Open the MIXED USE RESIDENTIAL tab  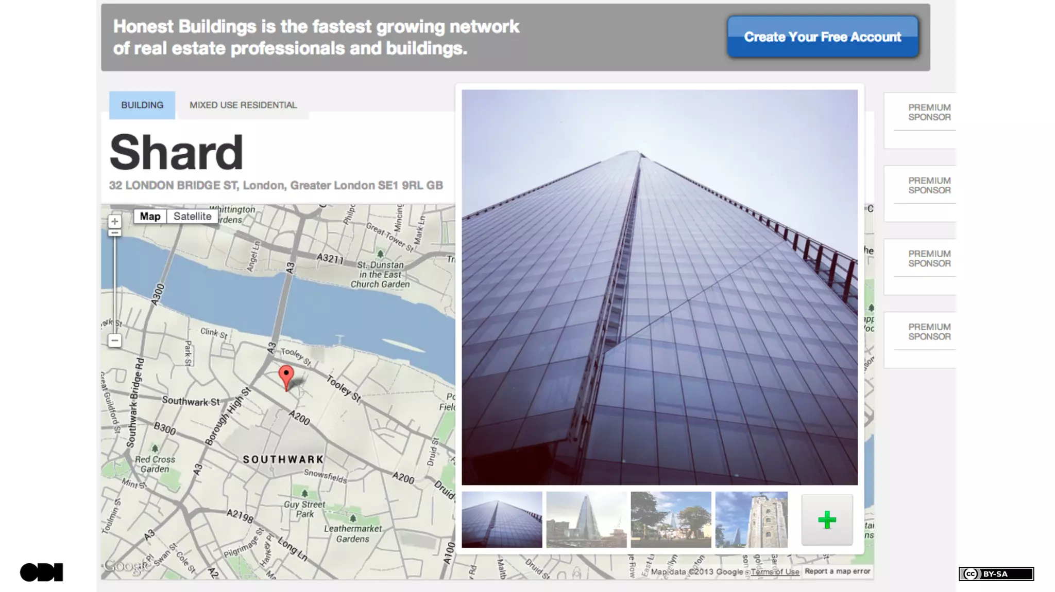[x=243, y=105]
